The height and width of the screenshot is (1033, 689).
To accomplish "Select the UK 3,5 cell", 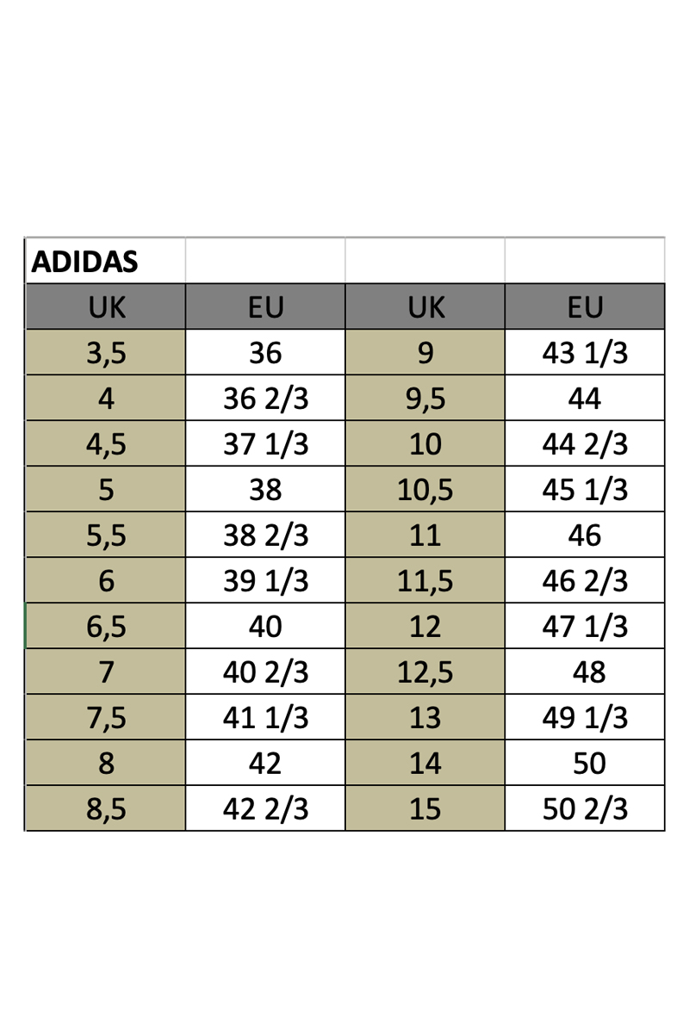I will [x=105, y=352].
